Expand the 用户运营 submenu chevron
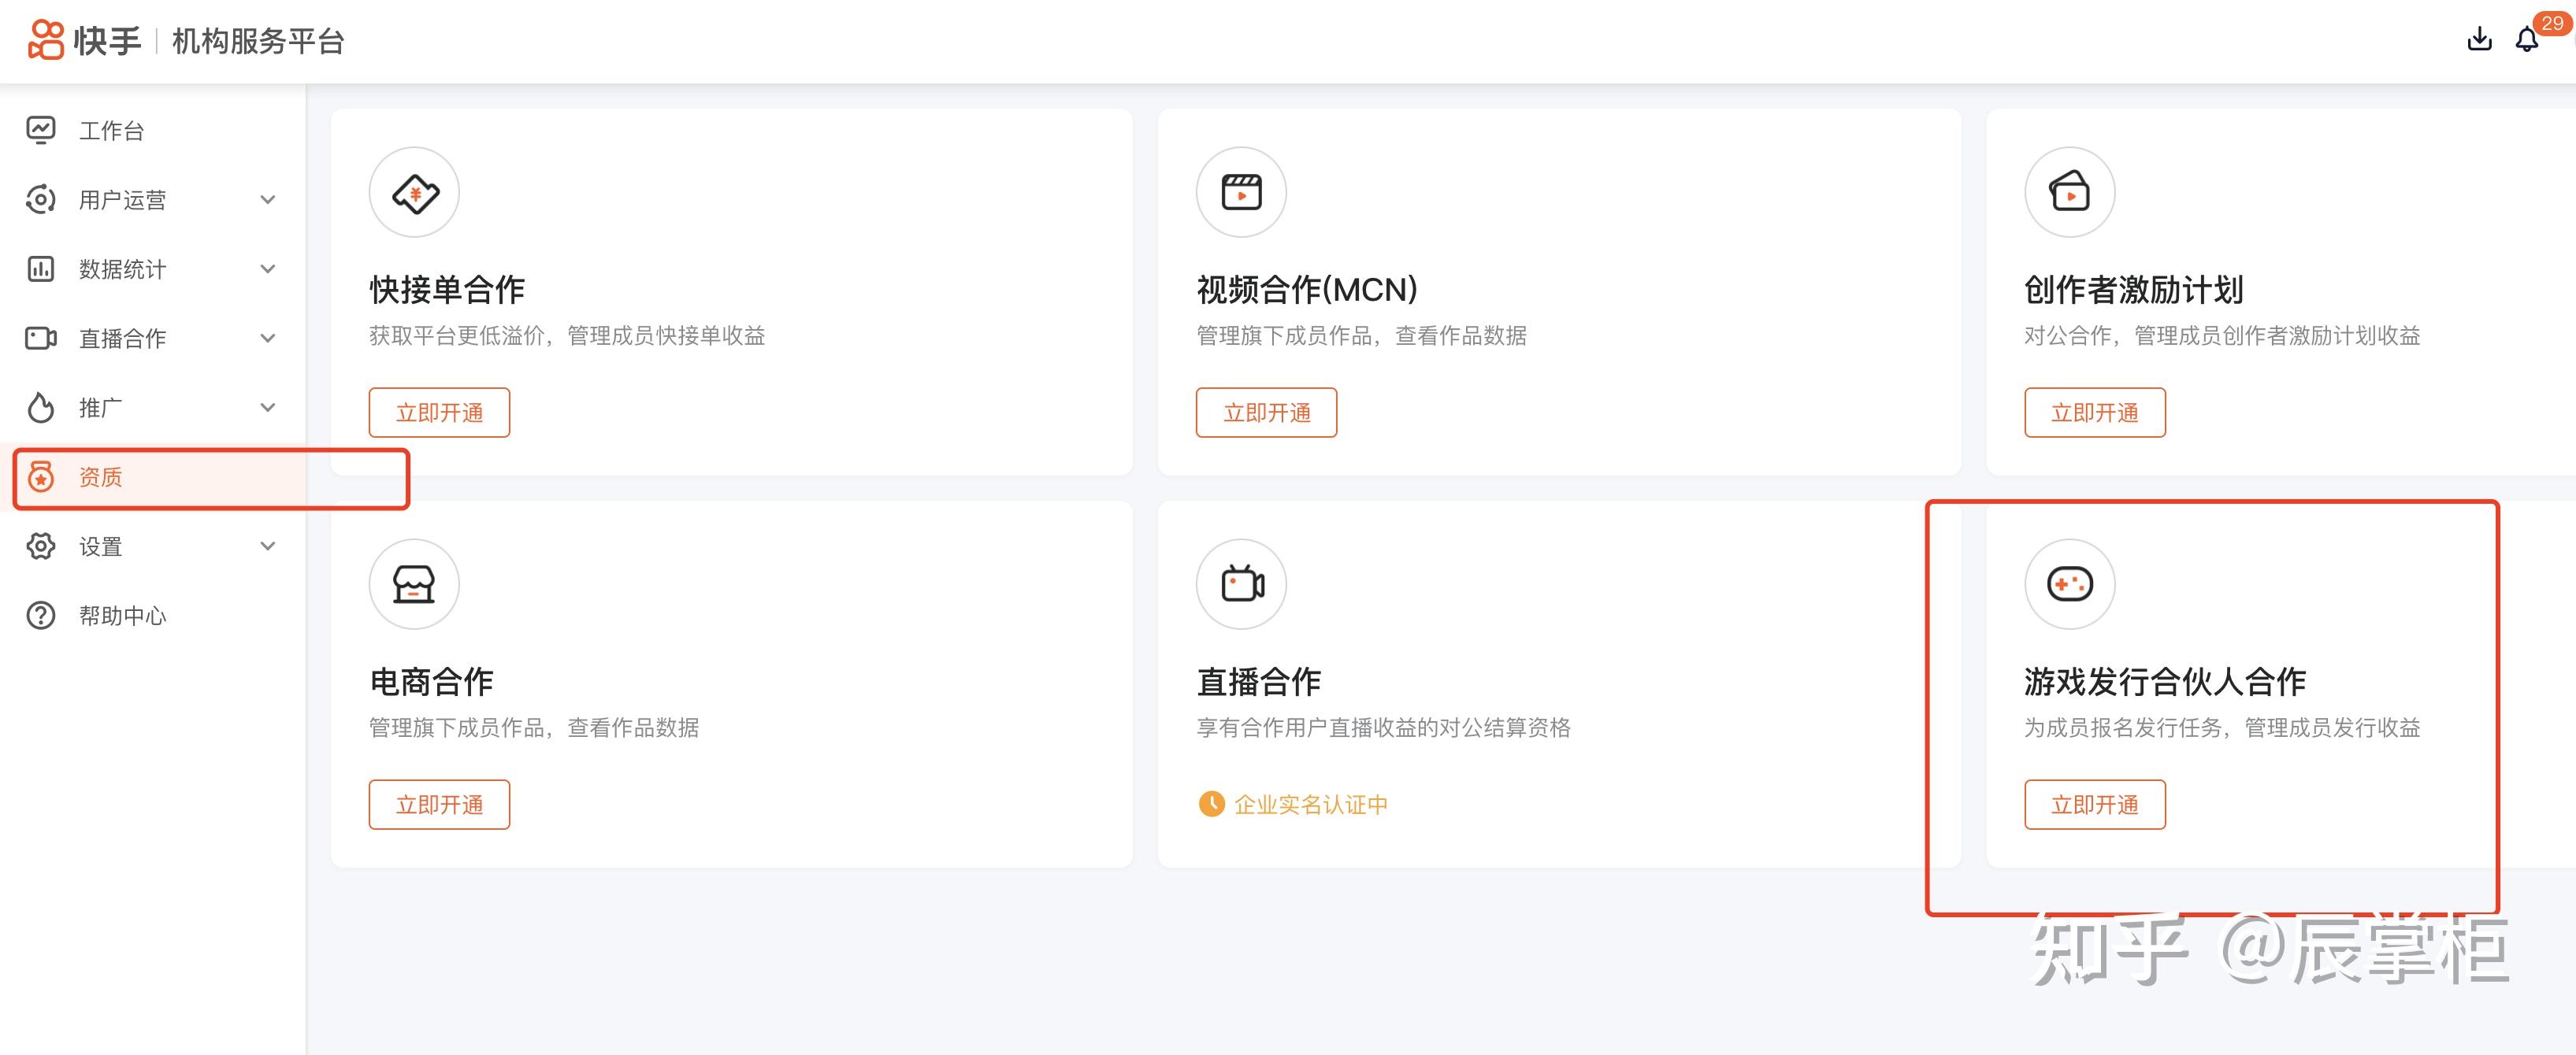2576x1055 pixels. tap(268, 200)
